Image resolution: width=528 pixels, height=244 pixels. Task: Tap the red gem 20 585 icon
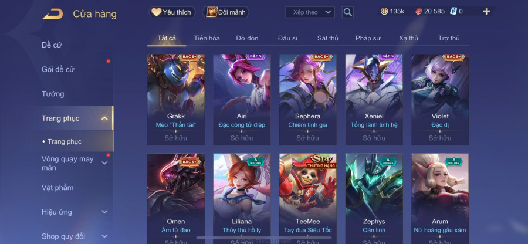pyautogui.click(x=418, y=12)
